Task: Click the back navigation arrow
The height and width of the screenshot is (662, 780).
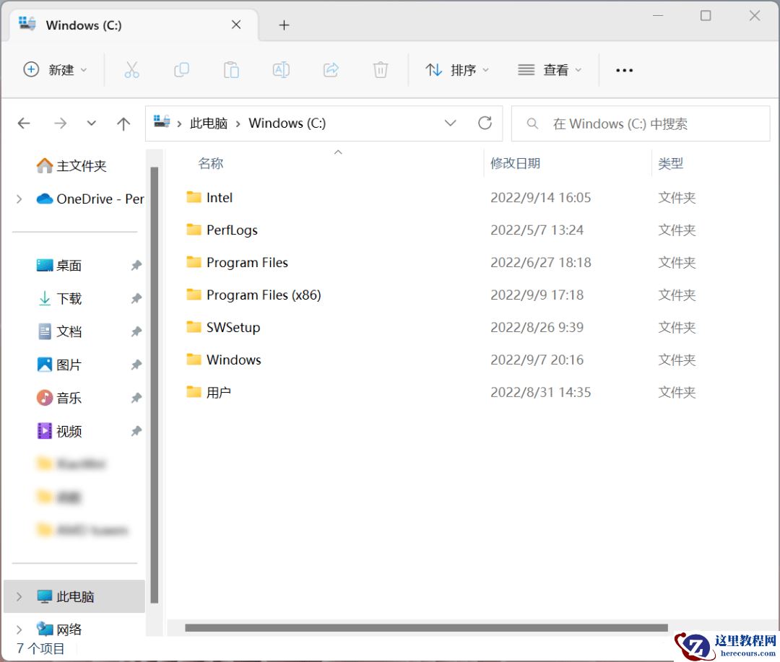Action: click(24, 123)
